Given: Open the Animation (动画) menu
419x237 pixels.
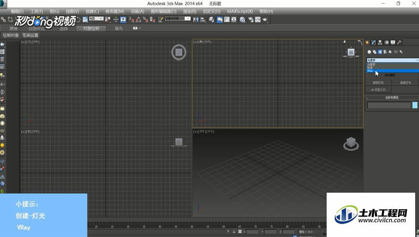Looking at the screenshot, I should tap(137, 11).
